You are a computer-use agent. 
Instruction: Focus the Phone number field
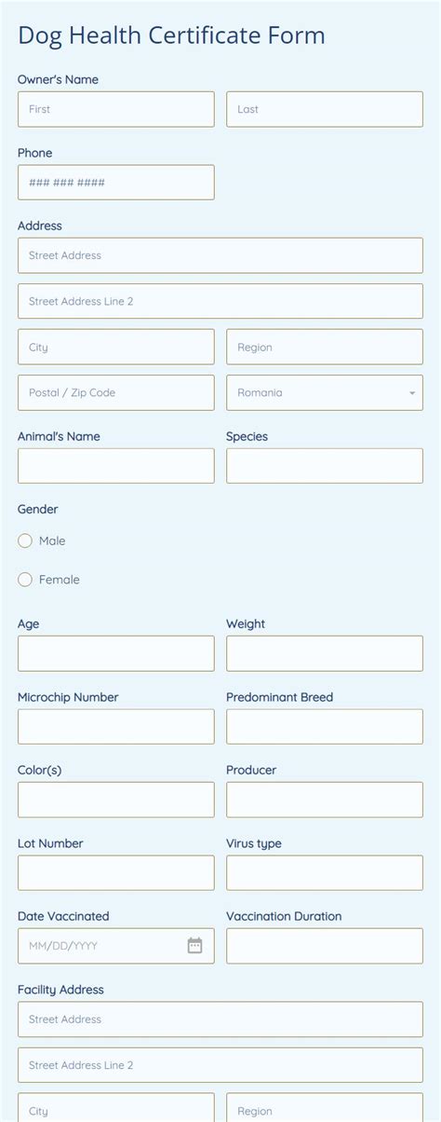point(116,183)
